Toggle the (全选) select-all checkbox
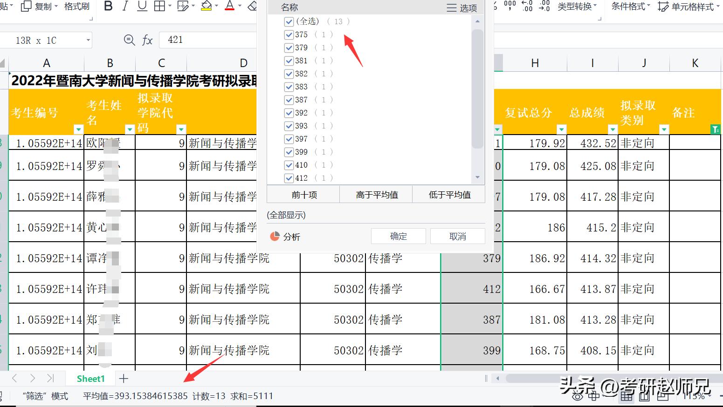This screenshot has width=723, height=407. [289, 21]
